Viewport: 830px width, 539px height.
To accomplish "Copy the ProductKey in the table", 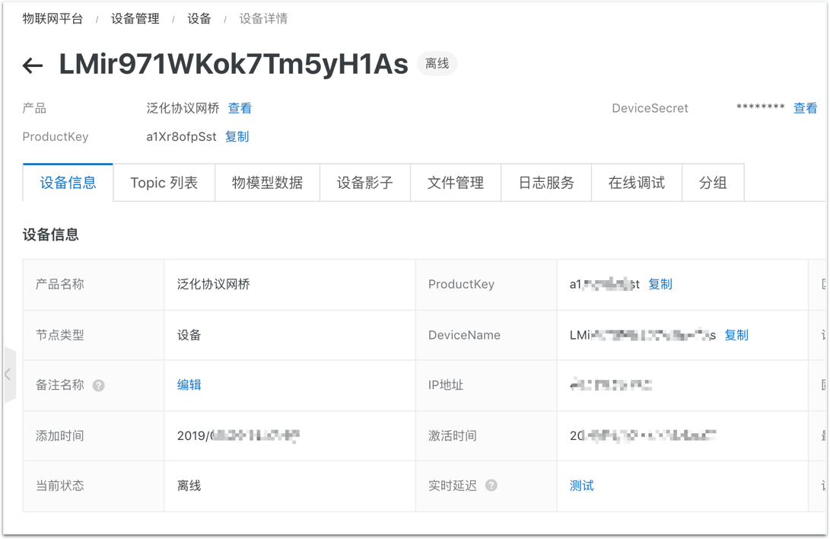I will [x=660, y=284].
